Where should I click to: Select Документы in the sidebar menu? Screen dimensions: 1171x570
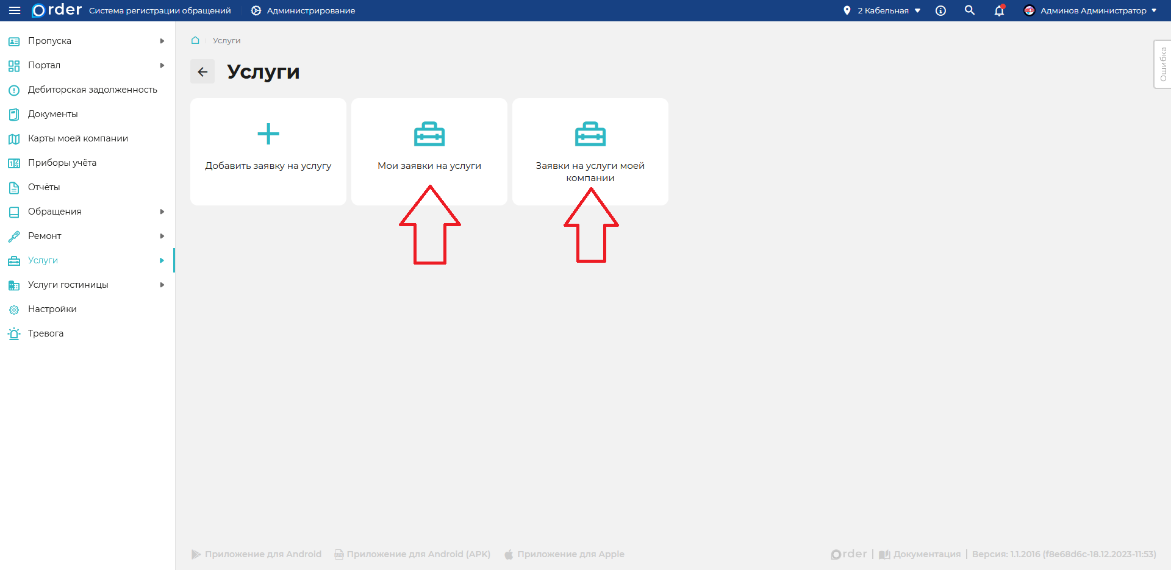tap(52, 114)
